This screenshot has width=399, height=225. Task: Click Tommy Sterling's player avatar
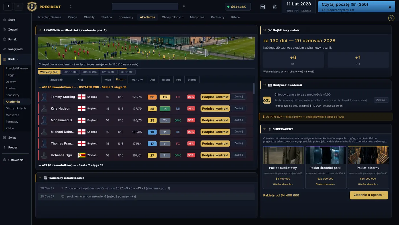44,97
